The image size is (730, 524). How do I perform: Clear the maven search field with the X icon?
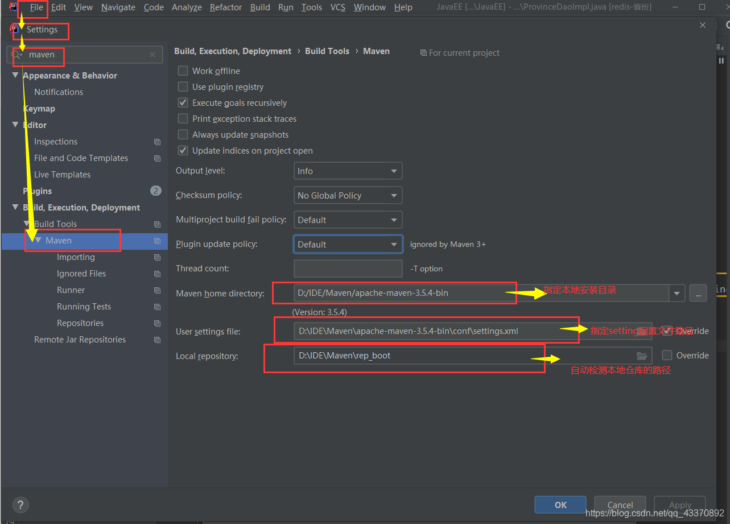(x=152, y=55)
